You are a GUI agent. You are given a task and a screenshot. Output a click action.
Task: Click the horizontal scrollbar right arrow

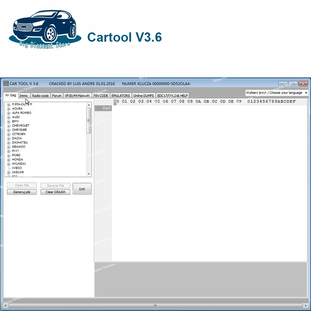tap(306, 306)
